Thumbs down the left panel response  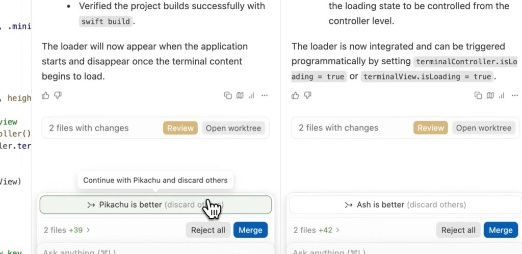tap(58, 95)
